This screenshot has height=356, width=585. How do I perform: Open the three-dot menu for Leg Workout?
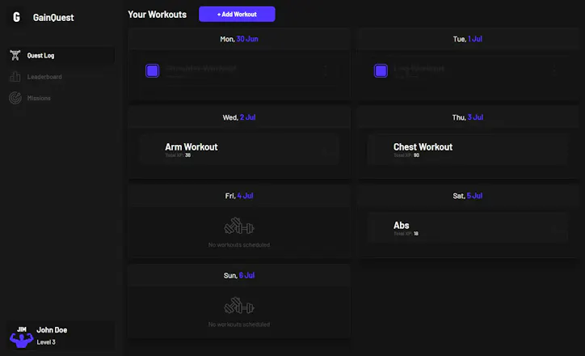tap(554, 70)
